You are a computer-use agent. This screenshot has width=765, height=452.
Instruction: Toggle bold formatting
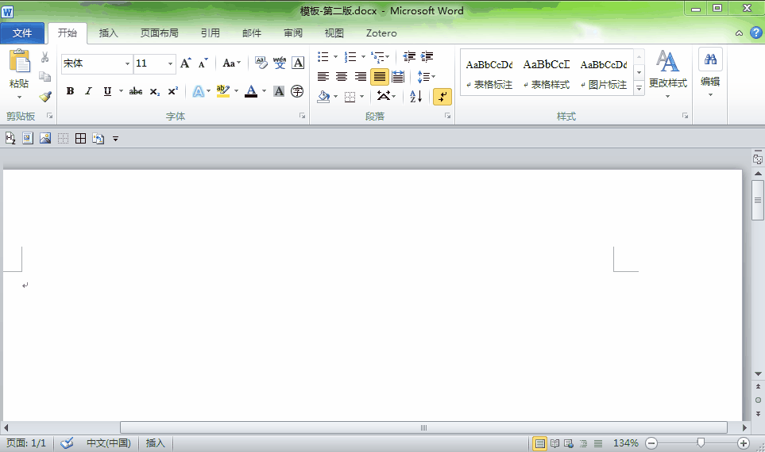[x=70, y=91]
